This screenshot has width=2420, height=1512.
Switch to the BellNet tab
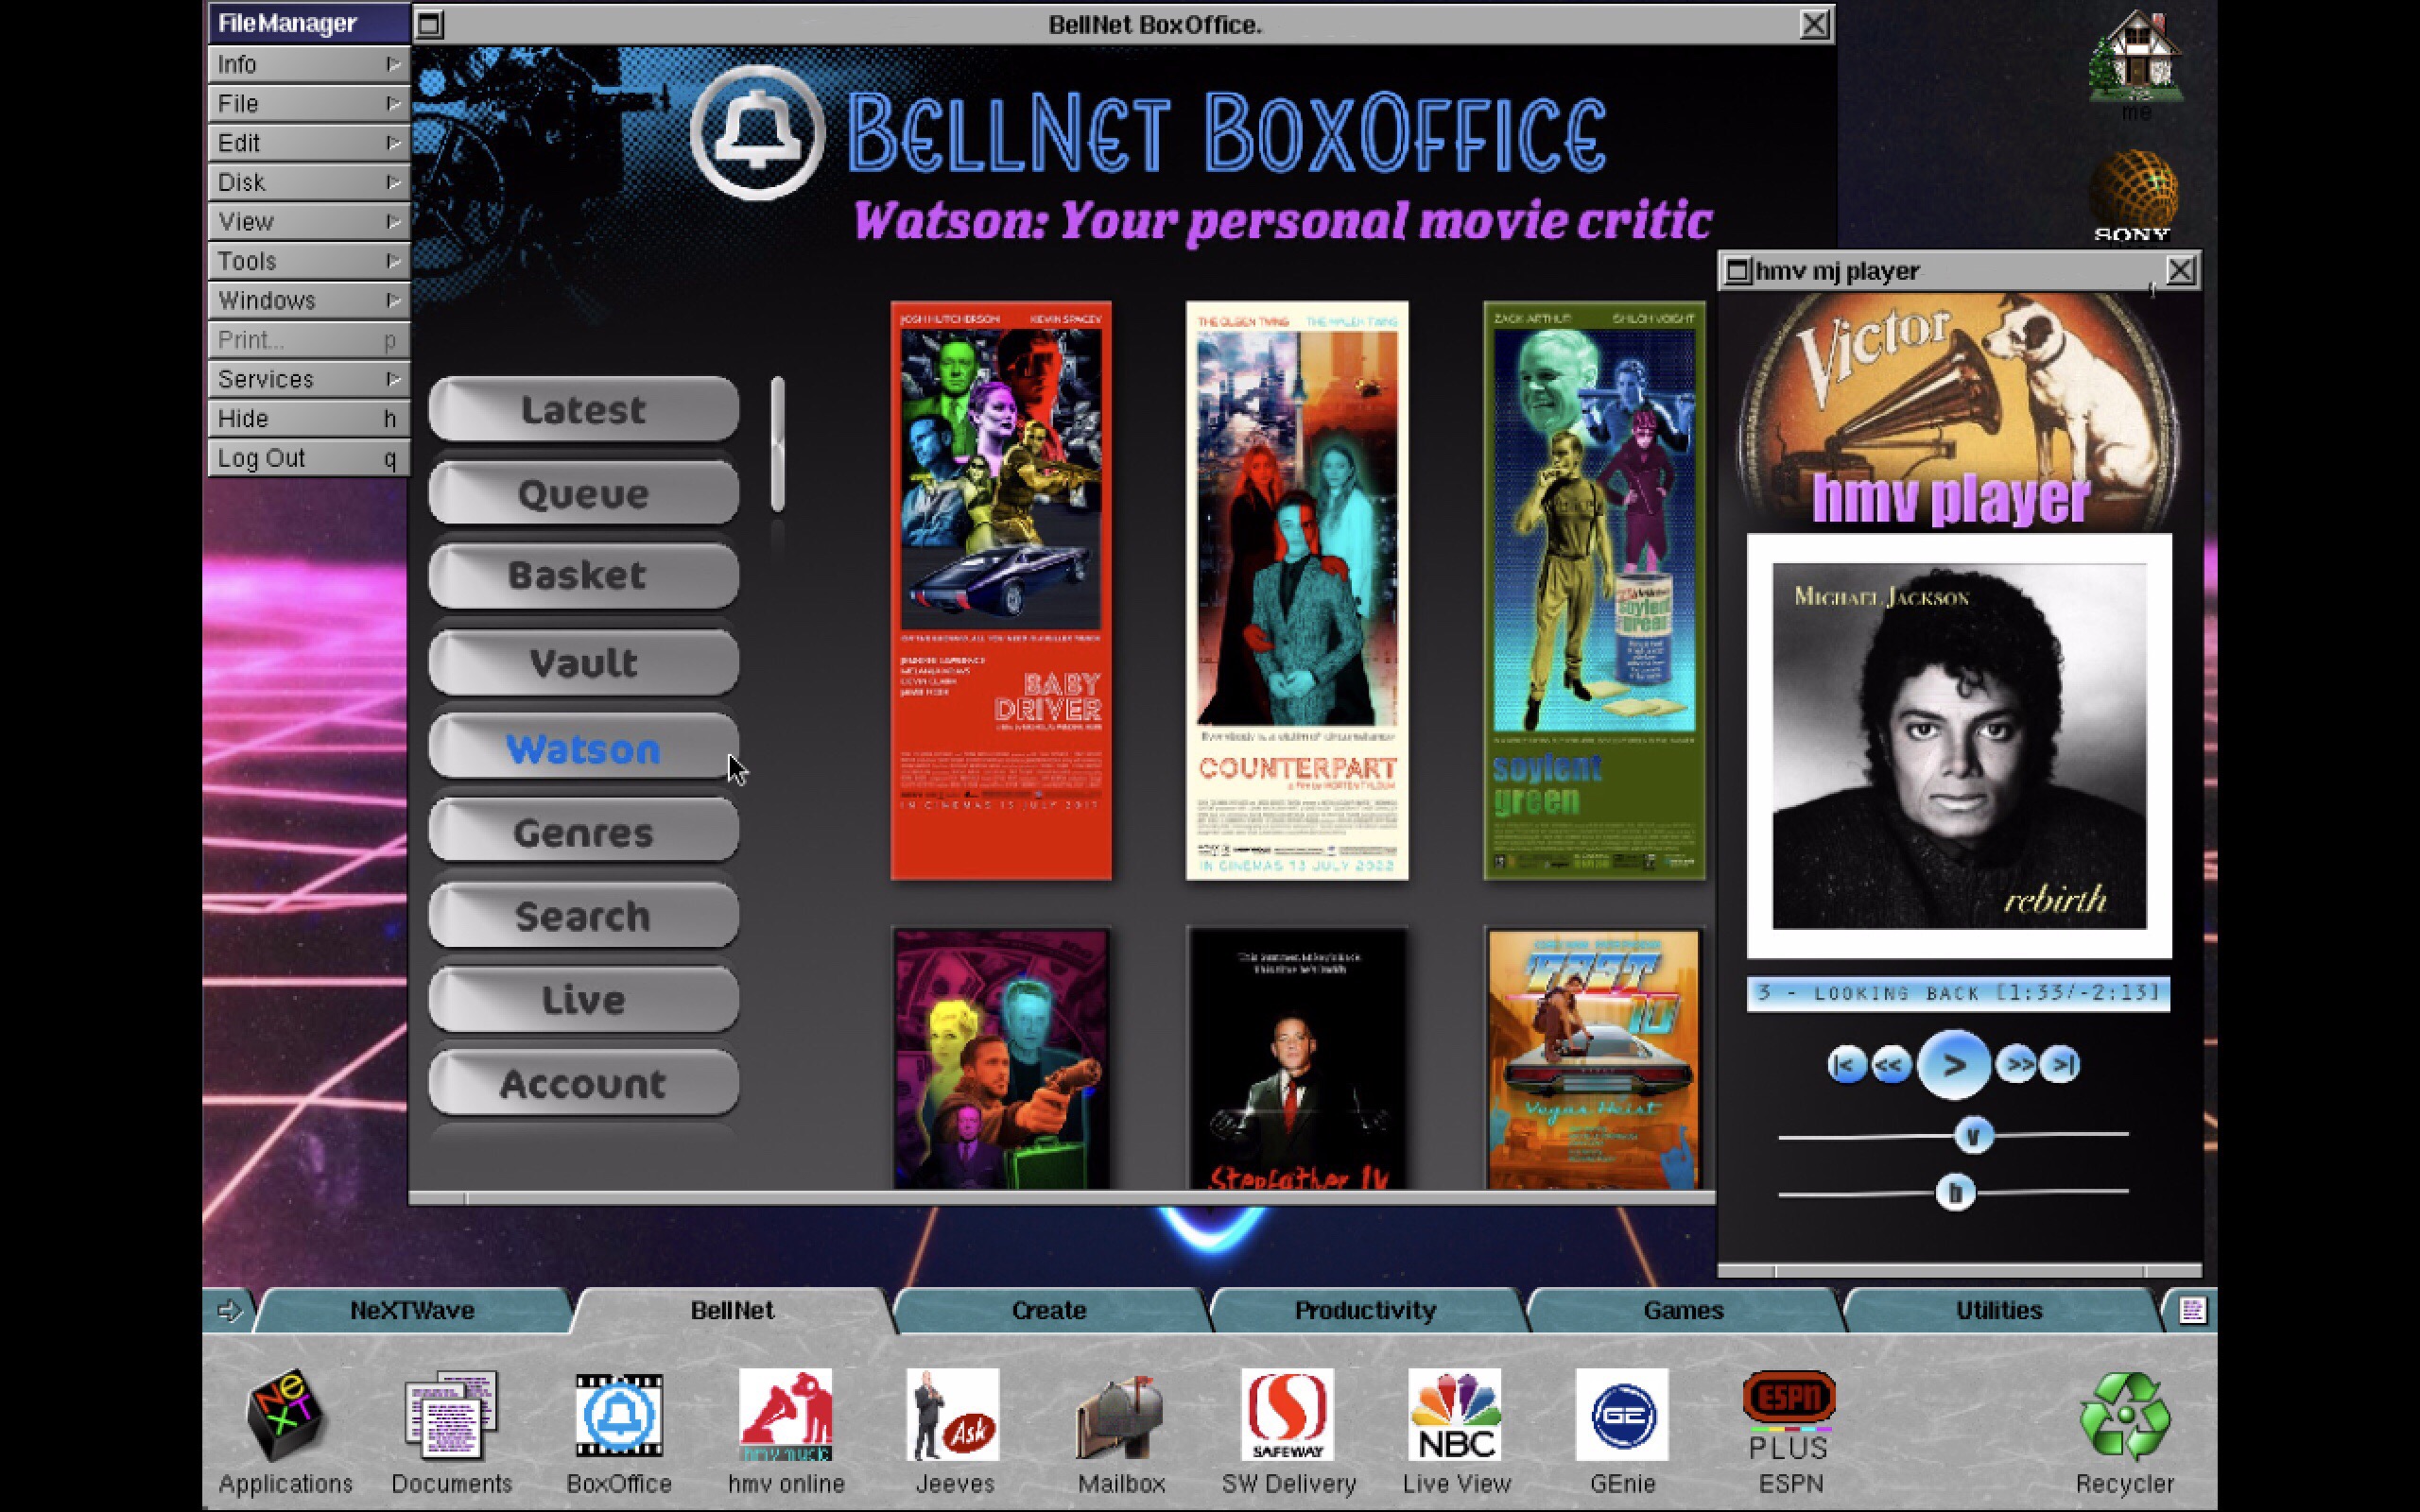coord(732,1310)
